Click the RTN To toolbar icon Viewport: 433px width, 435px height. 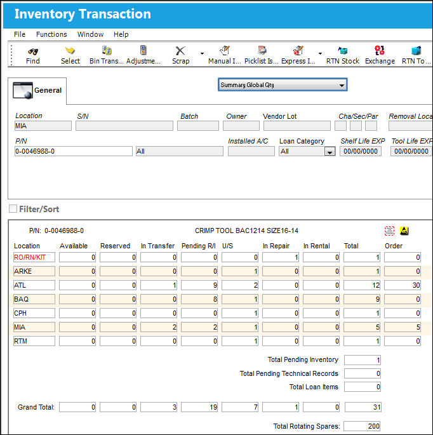pos(416,51)
